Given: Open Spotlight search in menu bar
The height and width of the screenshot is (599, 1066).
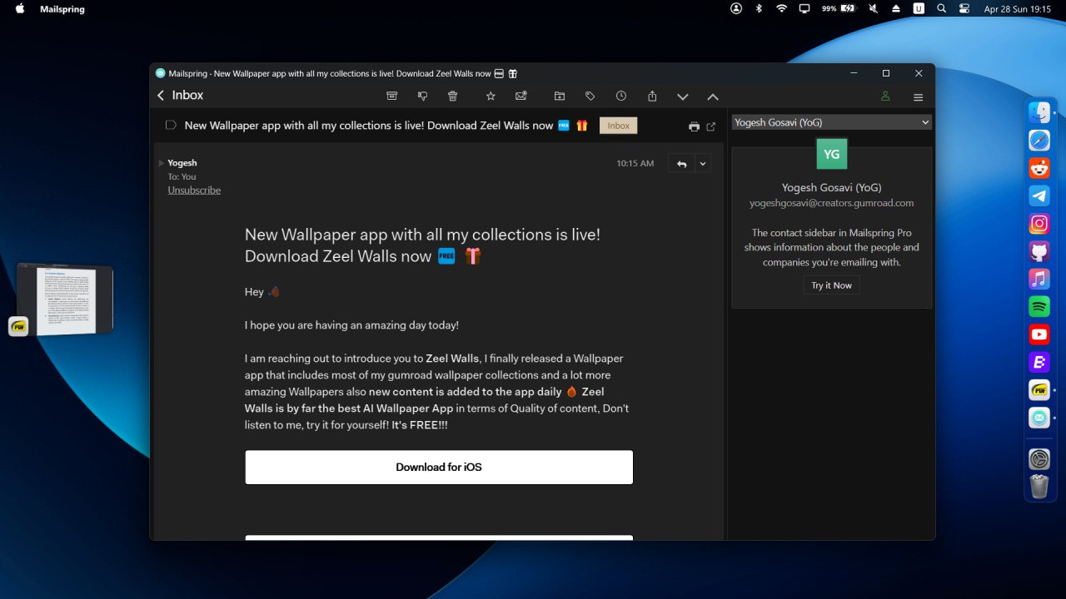Looking at the screenshot, I should 942,8.
